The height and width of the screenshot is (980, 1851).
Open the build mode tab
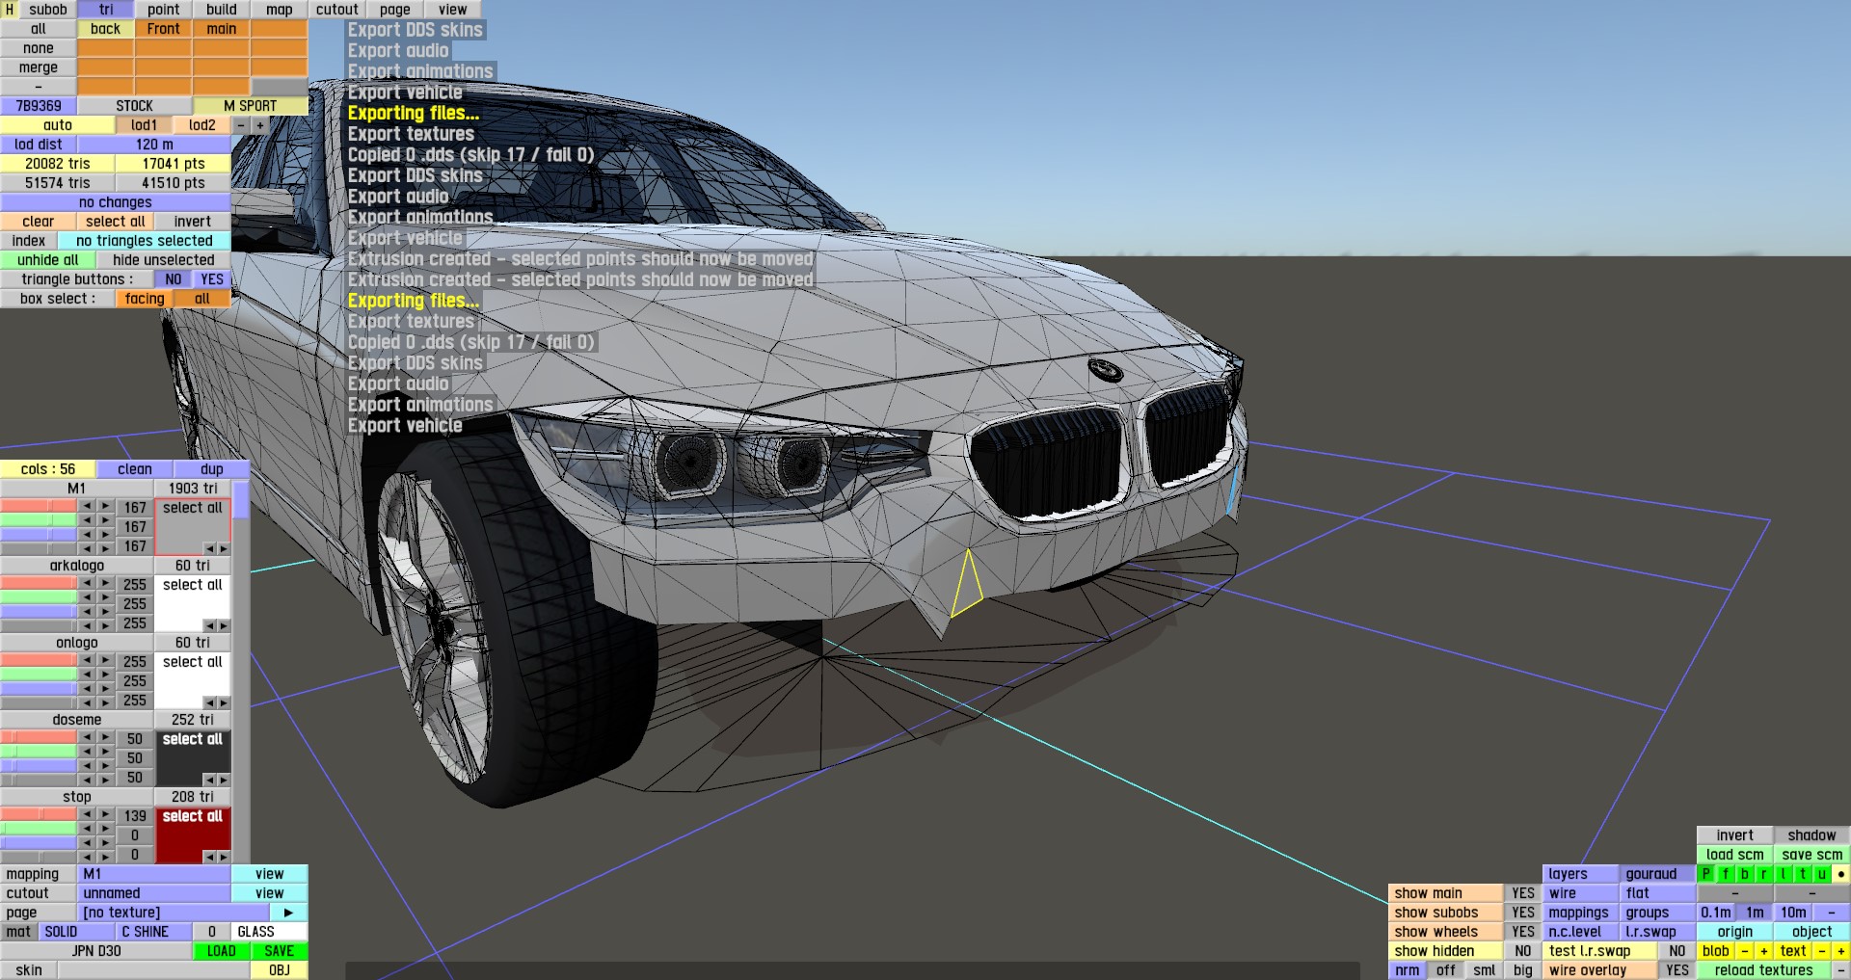[222, 10]
